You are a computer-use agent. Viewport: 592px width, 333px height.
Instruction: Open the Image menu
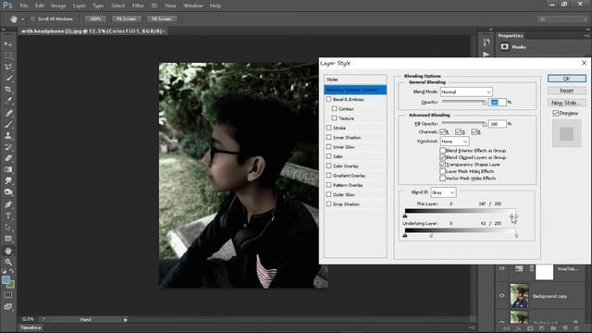58,6
